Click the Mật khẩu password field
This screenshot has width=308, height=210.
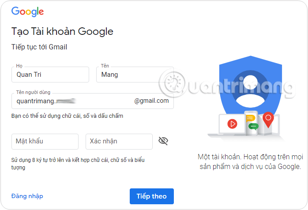[x=45, y=142]
